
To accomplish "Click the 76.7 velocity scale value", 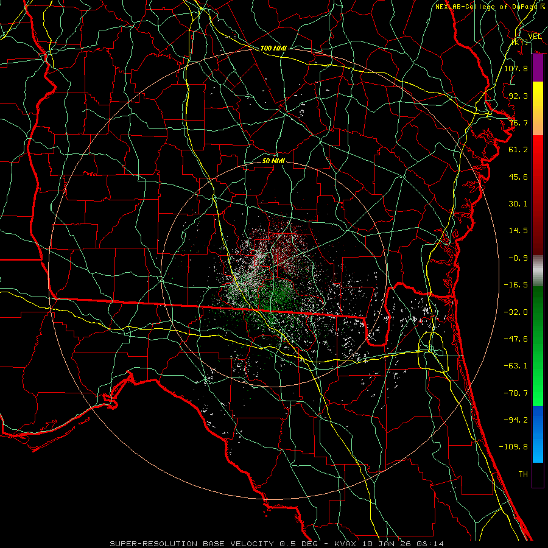I will (518, 122).
